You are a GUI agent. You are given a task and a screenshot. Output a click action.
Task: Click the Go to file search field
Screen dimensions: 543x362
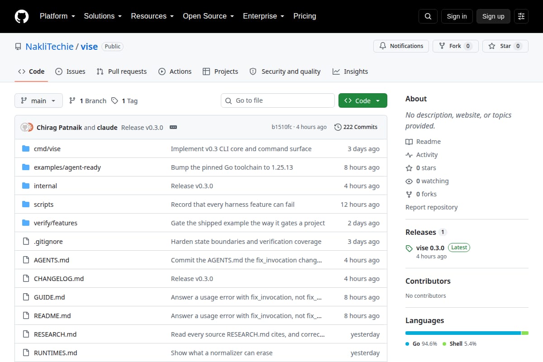(278, 100)
